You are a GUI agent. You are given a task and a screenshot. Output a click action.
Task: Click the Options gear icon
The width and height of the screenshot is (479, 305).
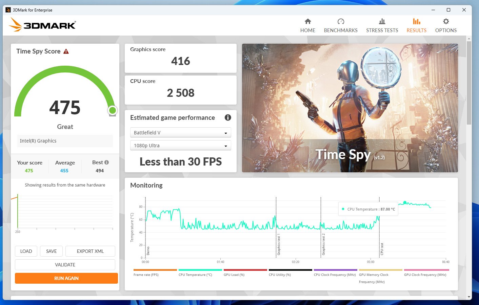coord(446,22)
